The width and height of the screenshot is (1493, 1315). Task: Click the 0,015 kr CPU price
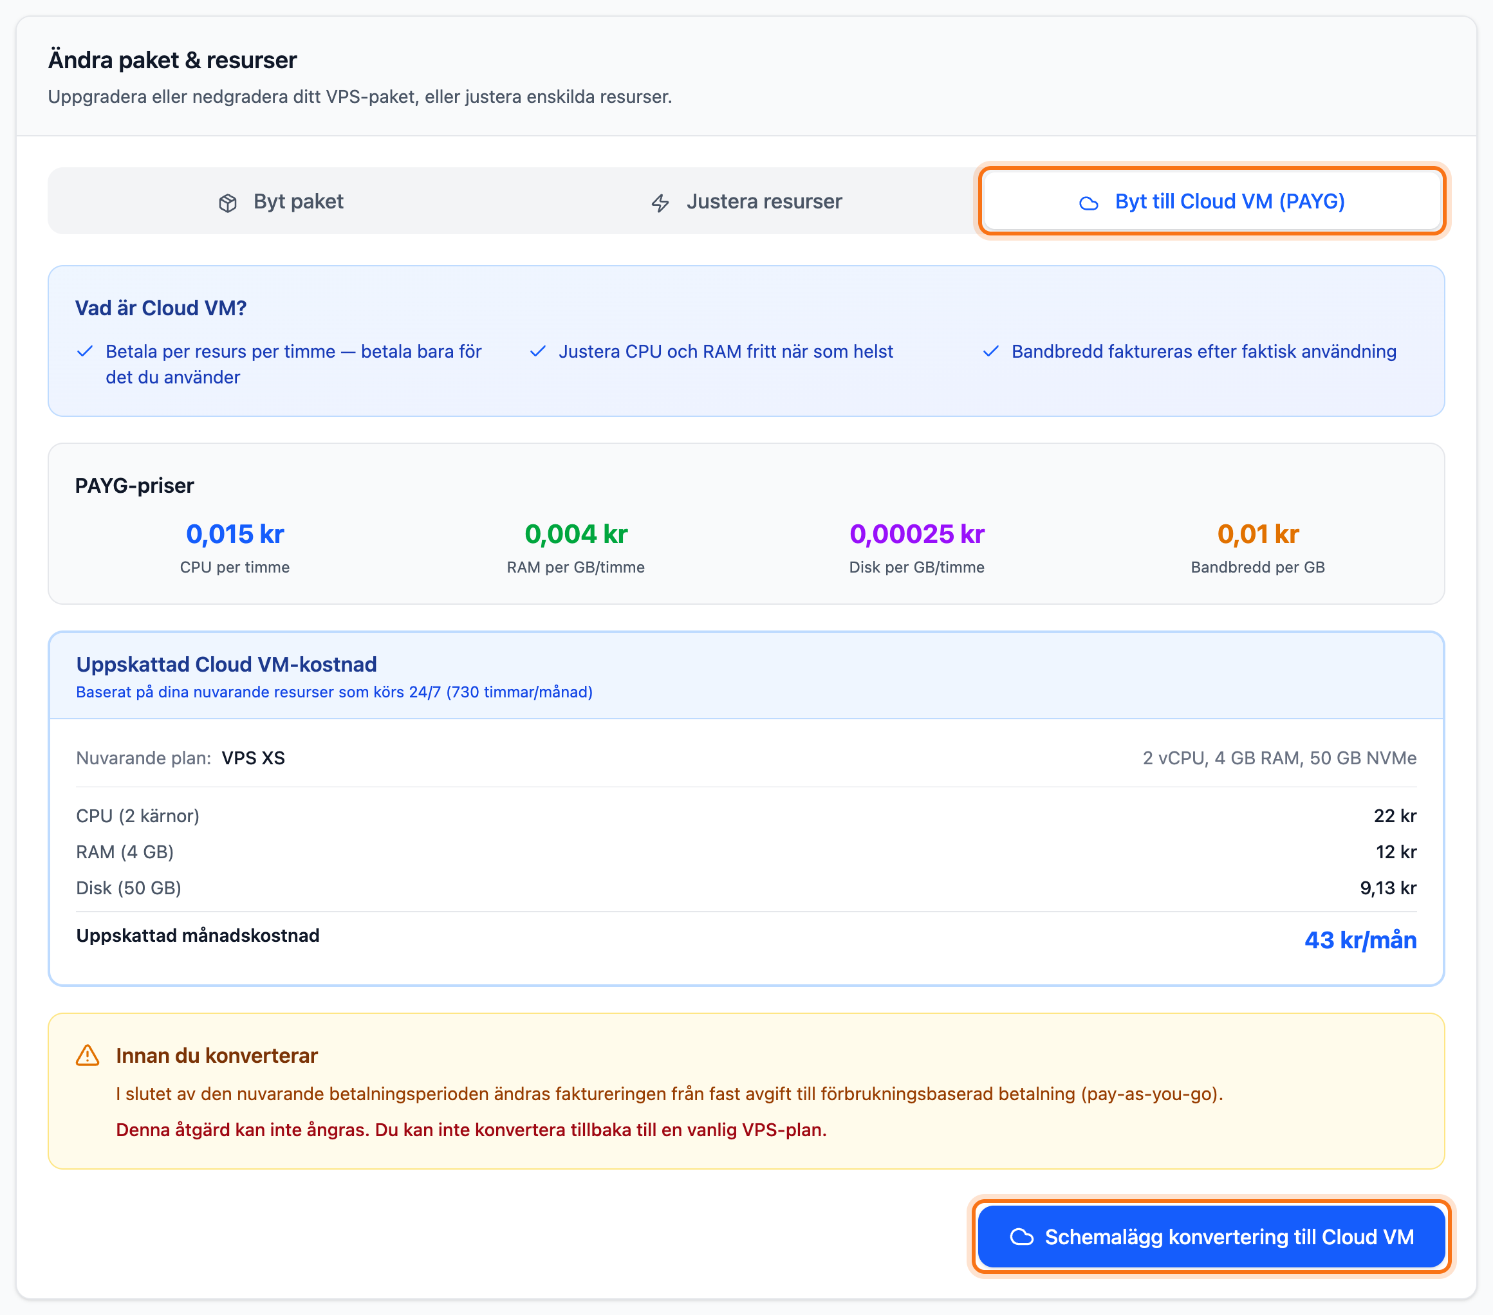[234, 534]
